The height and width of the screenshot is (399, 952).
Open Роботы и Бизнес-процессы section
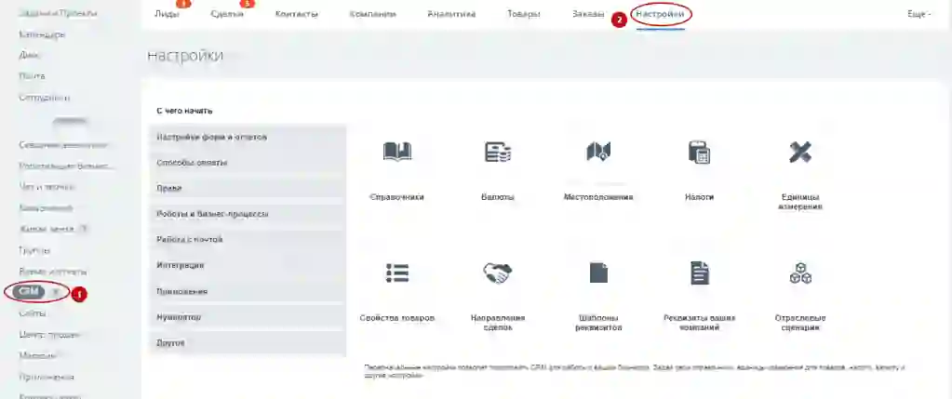click(248, 214)
